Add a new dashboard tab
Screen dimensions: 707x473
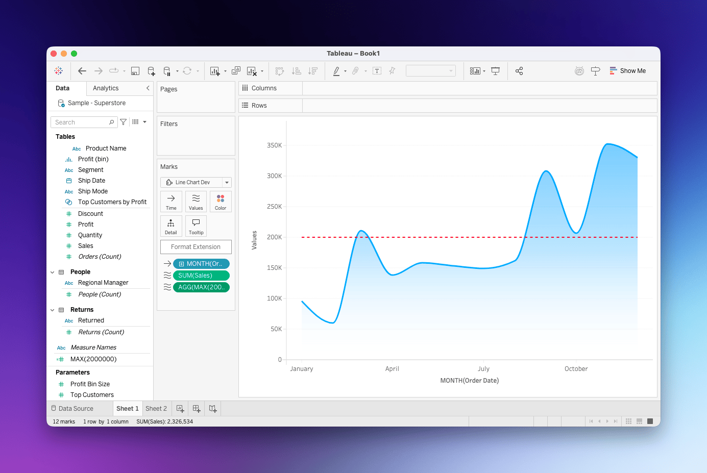[197, 409]
